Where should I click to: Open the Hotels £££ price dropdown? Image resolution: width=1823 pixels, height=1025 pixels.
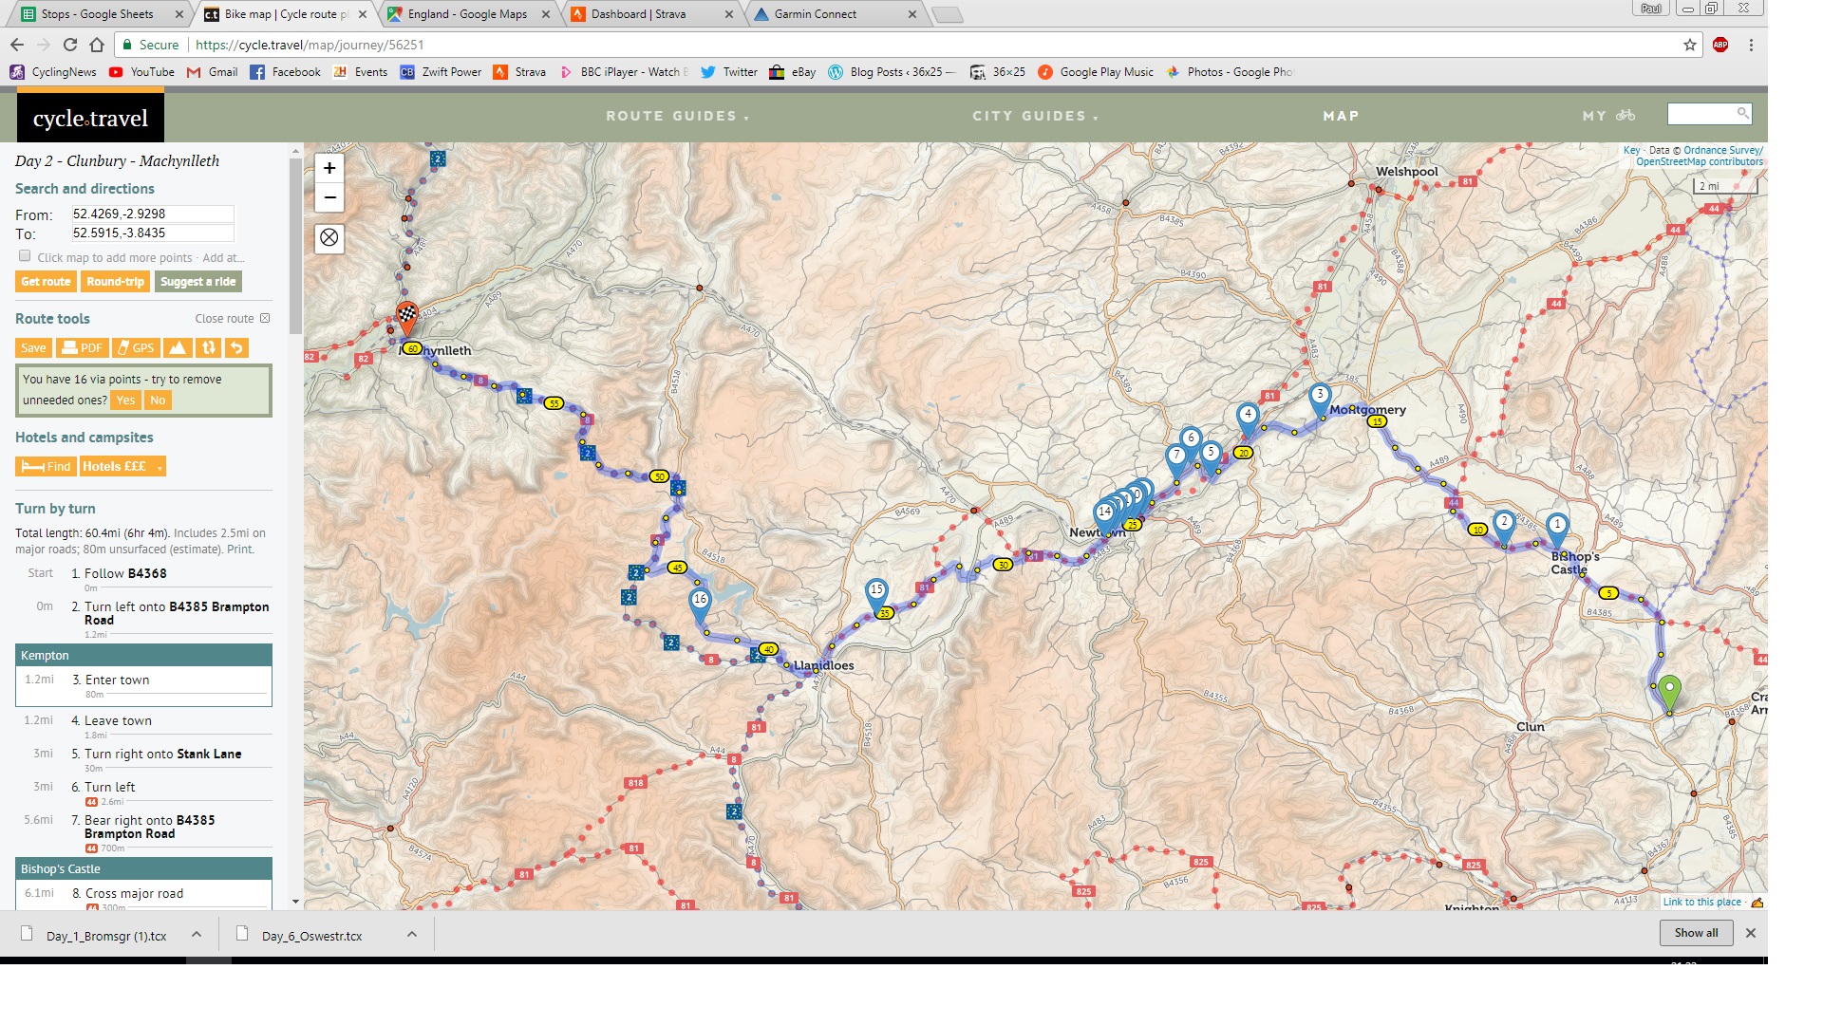point(122,466)
